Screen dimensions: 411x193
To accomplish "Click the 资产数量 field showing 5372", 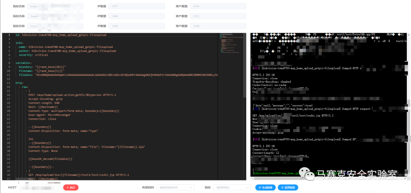I will point(218,16).
